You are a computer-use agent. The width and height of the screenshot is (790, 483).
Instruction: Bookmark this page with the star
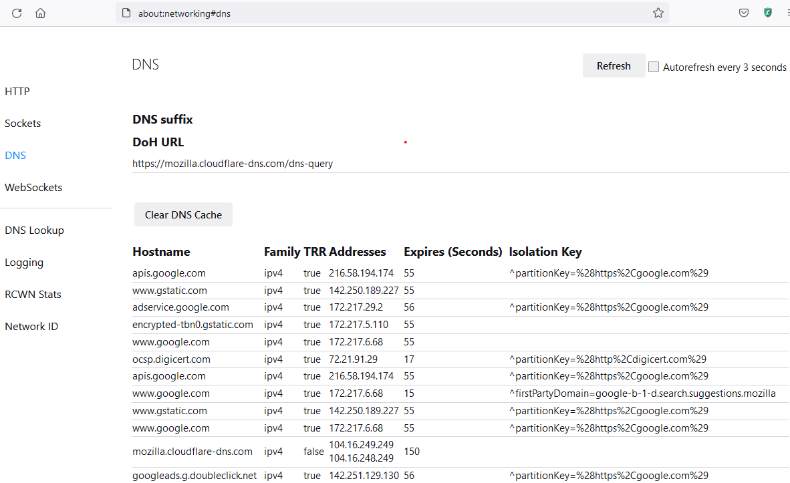(x=658, y=13)
